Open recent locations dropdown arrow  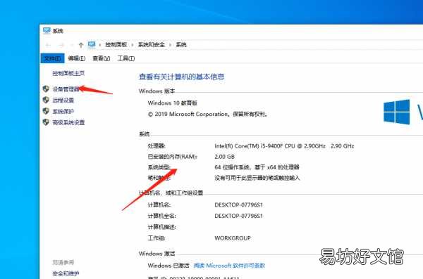(x=72, y=45)
